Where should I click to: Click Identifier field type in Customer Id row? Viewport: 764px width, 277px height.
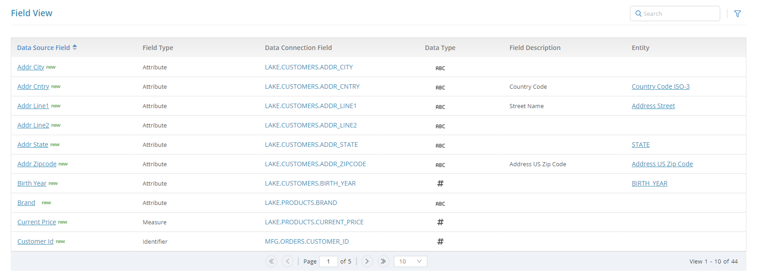pos(155,241)
